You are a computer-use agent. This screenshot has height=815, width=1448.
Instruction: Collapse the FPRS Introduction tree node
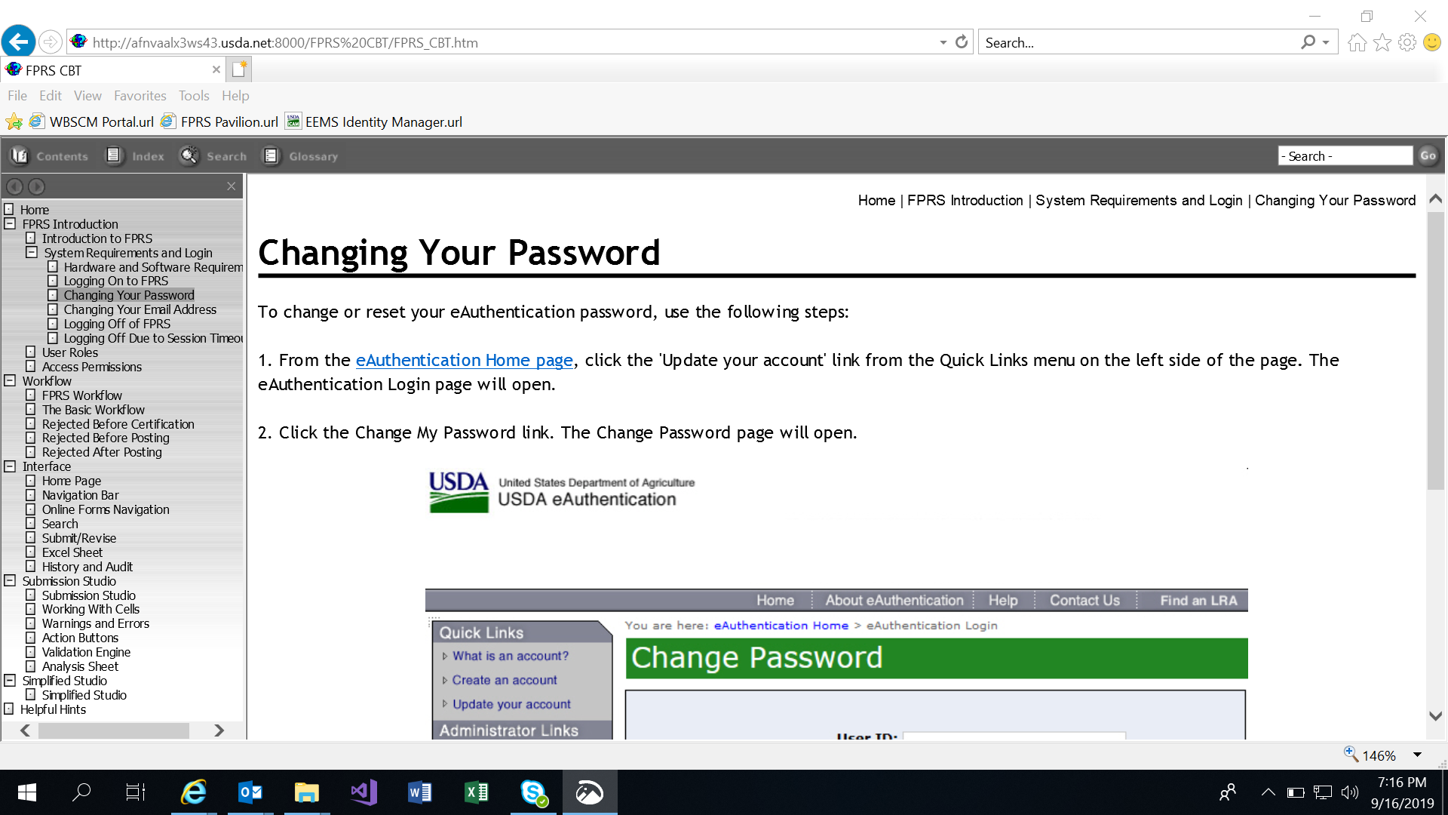10,224
